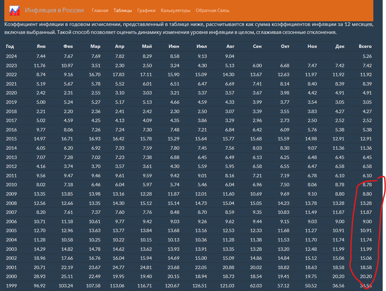Image resolution: width=386 pixels, height=291 pixels.
Task: Navigate to Калькуляторы
Action: coord(176,10)
